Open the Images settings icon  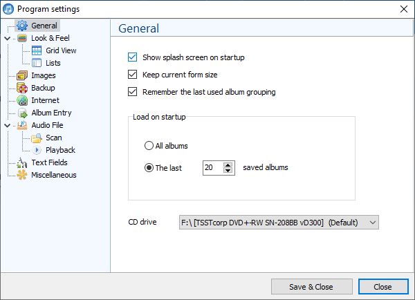pyautogui.click(x=22, y=75)
